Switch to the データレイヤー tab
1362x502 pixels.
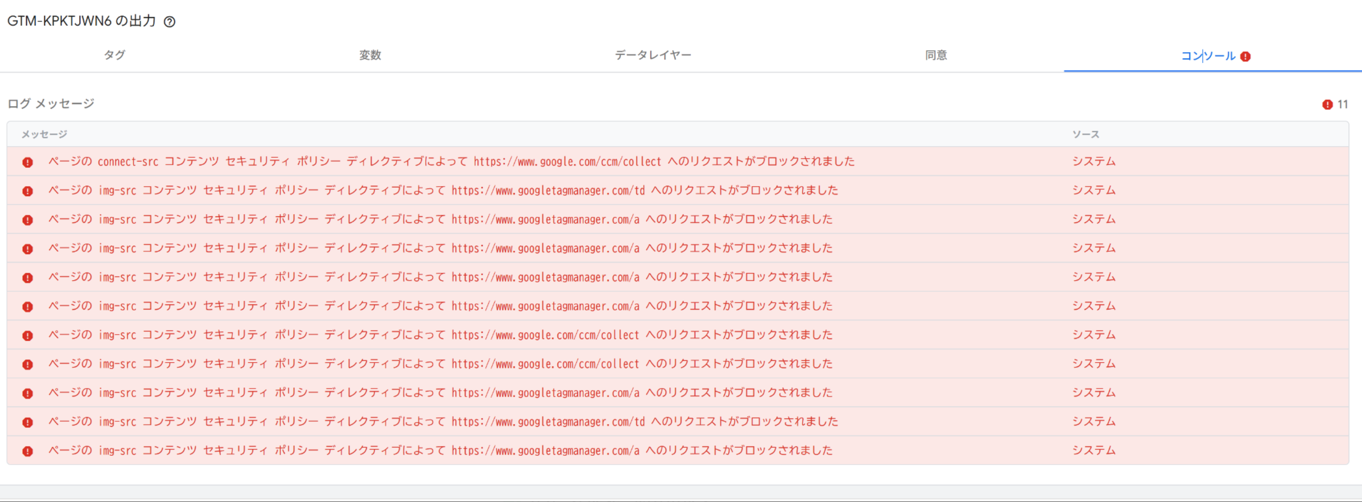pyautogui.click(x=652, y=55)
